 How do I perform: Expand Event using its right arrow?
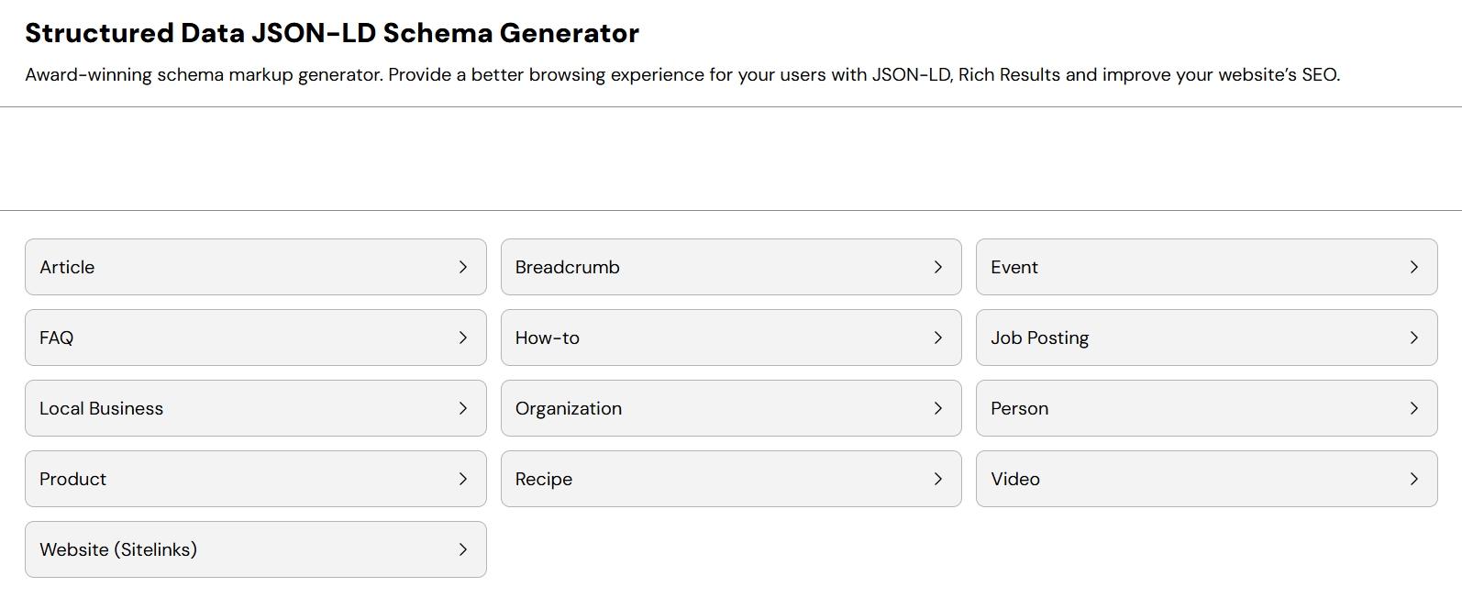pos(1414,267)
